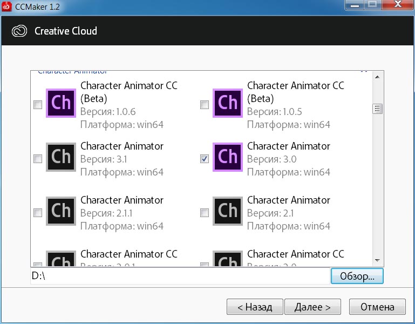The width and height of the screenshot is (415, 324).
Task: Check the Character Animator CC Beta 1.0.5 checkbox
Action: (205, 105)
